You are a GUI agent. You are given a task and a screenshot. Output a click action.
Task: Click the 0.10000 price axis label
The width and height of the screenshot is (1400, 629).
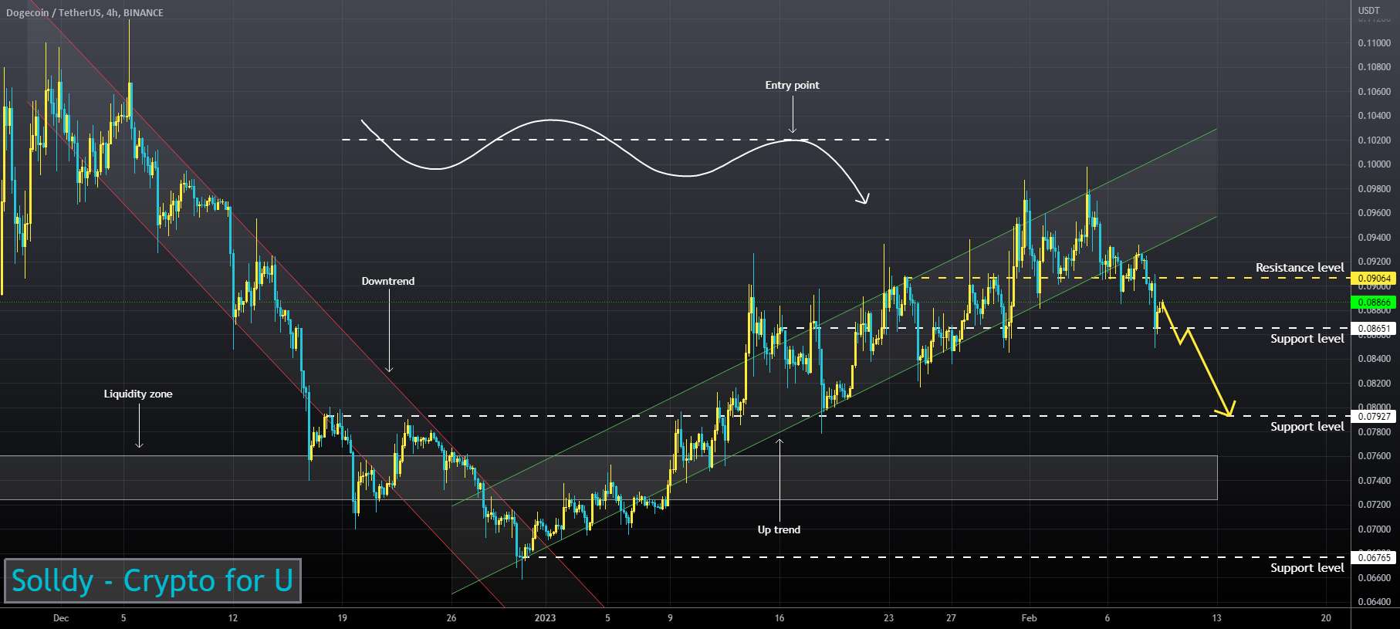pyautogui.click(x=1374, y=164)
